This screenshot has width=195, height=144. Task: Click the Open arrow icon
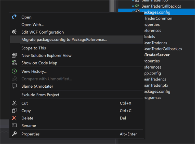click(x=14, y=17)
